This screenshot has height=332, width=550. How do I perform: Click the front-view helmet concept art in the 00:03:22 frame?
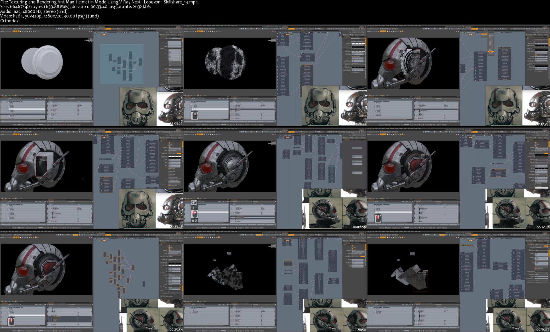click(x=138, y=106)
